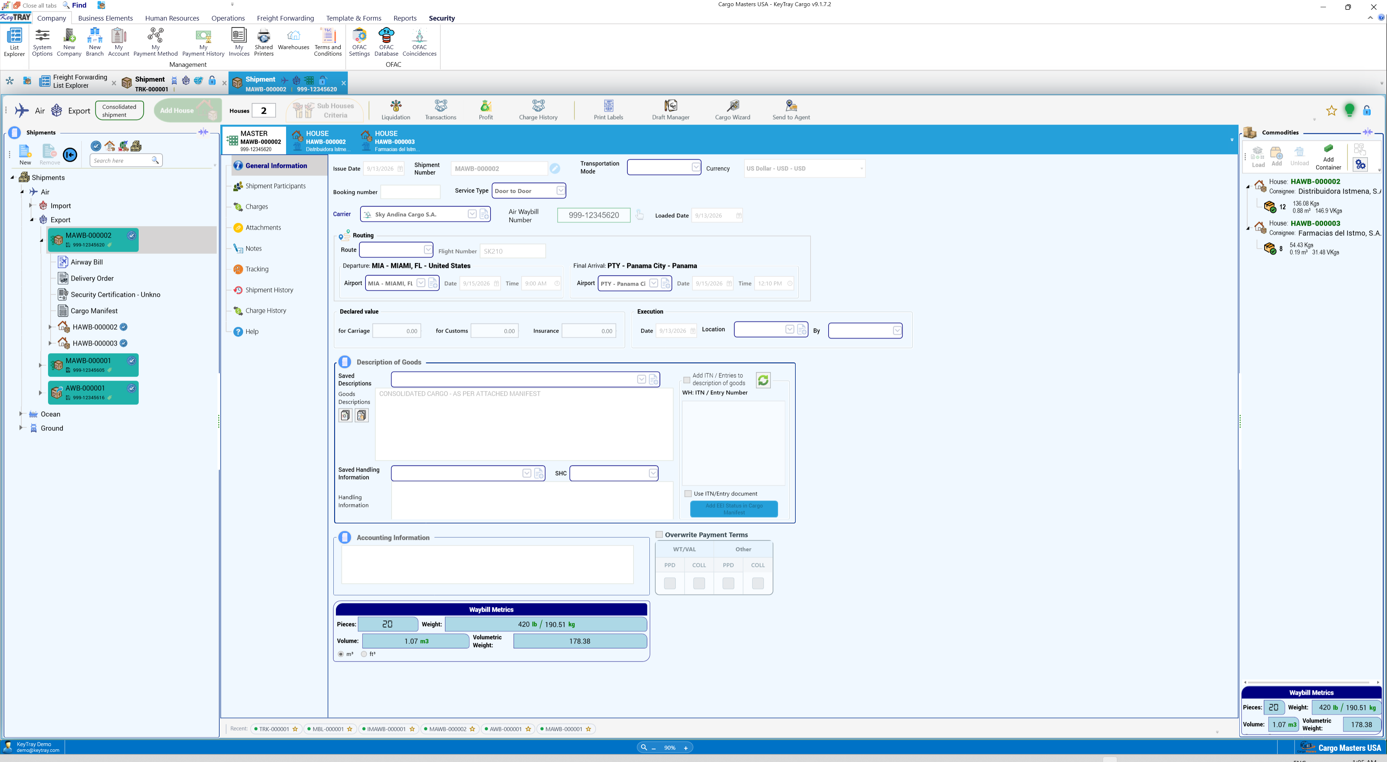Check Add ITN / Entries to description
This screenshot has width=1387, height=762.
[x=687, y=380]
